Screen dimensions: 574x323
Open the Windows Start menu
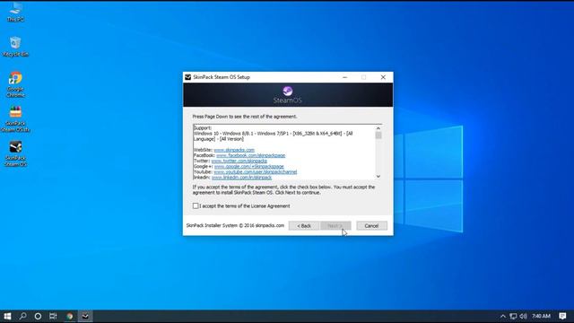tap(7, 316)
